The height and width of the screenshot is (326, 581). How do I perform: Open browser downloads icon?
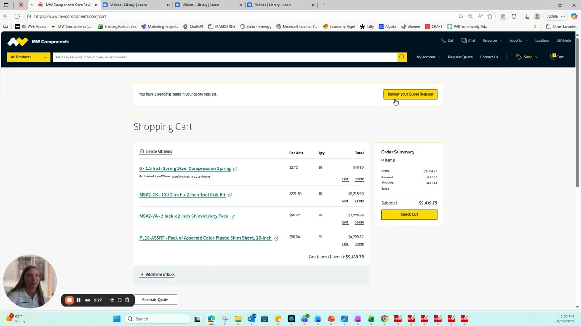point(527,16)
